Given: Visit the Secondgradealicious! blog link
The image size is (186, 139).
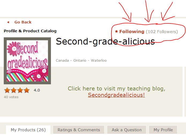Looking at the screenshot, I should 116,95.
